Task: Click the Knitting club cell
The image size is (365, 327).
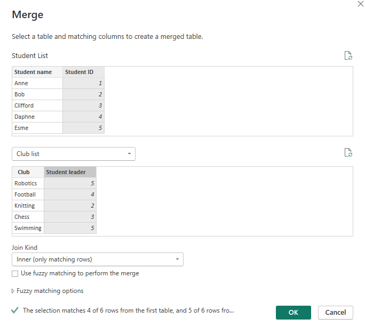Action: tap(28, 206)
